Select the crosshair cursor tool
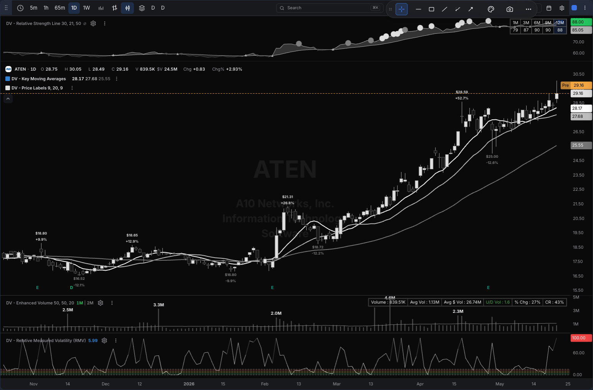This screenshot has width=593, height=390. [402, 9]
